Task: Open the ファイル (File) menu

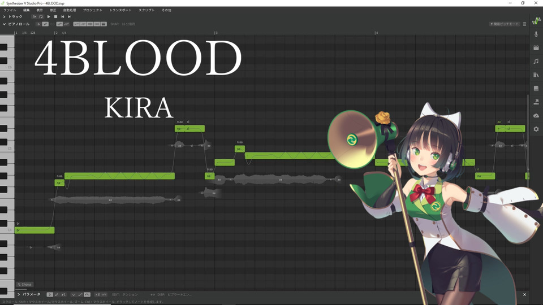Action: click(10, 10)
